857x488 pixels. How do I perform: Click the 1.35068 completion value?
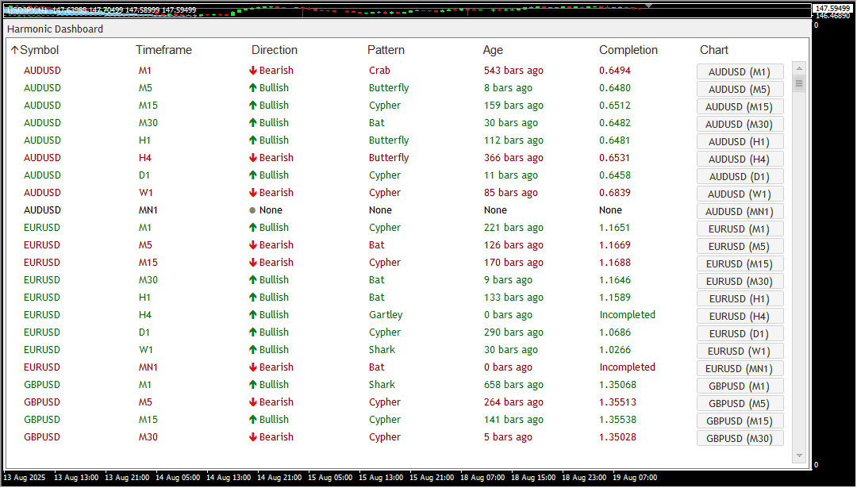(617, 386)
